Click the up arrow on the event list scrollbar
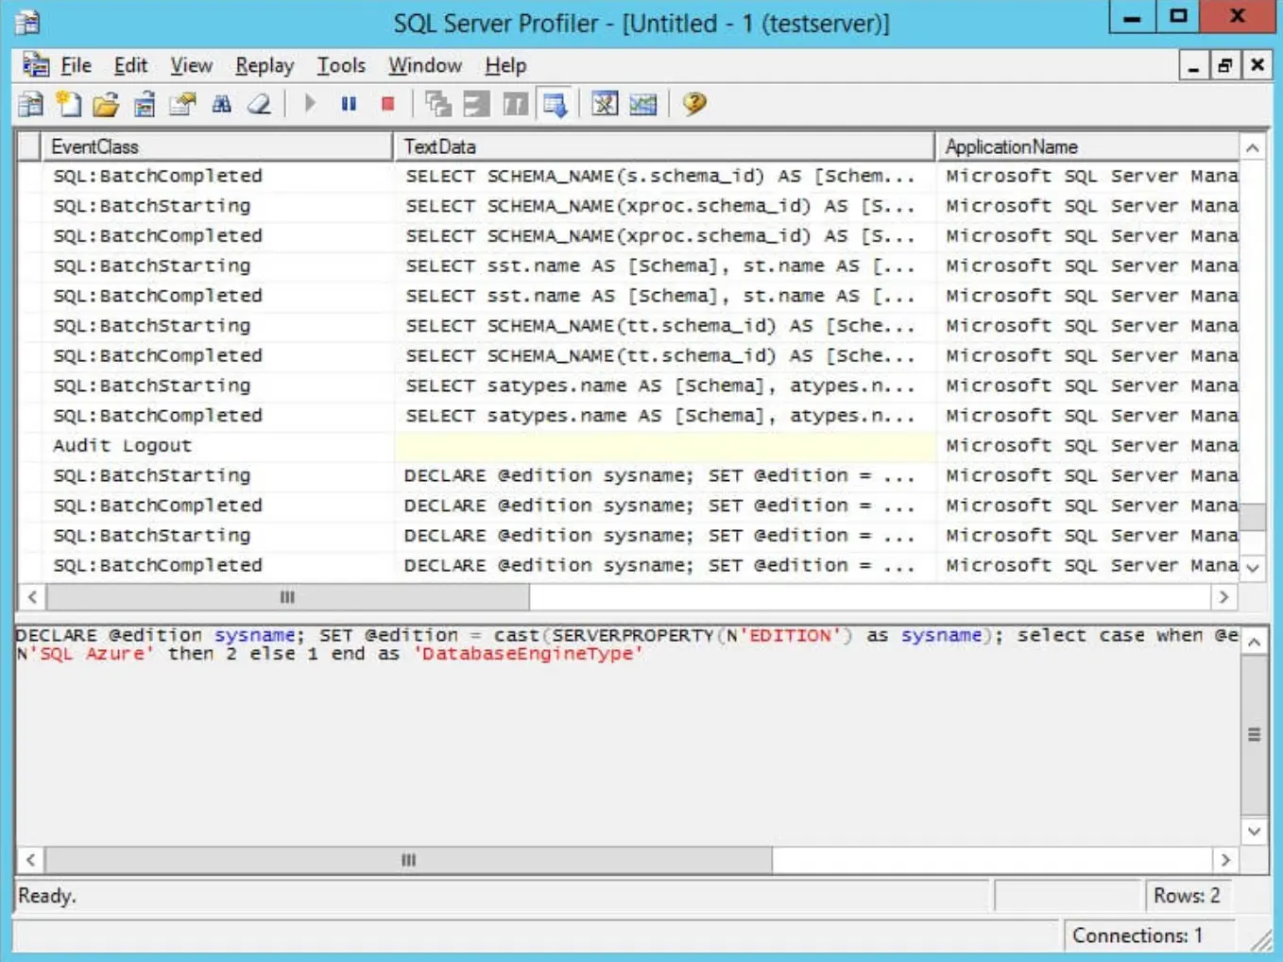The width and height of the screenshot is (1283, 962). [x=1254, y=146]
